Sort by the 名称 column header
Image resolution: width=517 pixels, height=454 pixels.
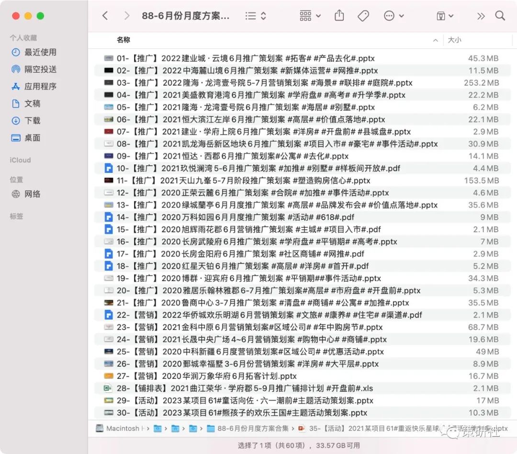[124, 40]
